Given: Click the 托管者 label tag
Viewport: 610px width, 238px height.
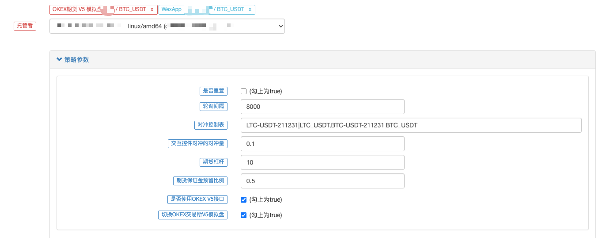Looking at the screenshot, I should [x=25, y=26].
